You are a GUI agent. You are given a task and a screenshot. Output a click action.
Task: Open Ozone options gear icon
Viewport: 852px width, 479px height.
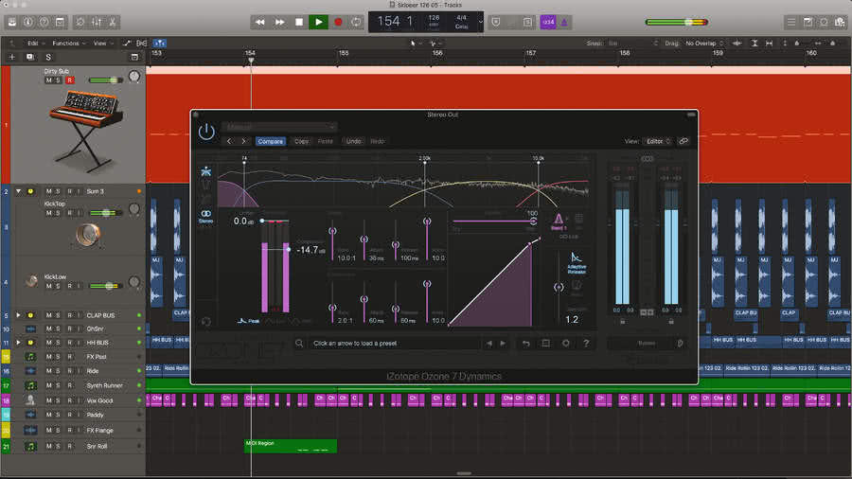point(566,344)
